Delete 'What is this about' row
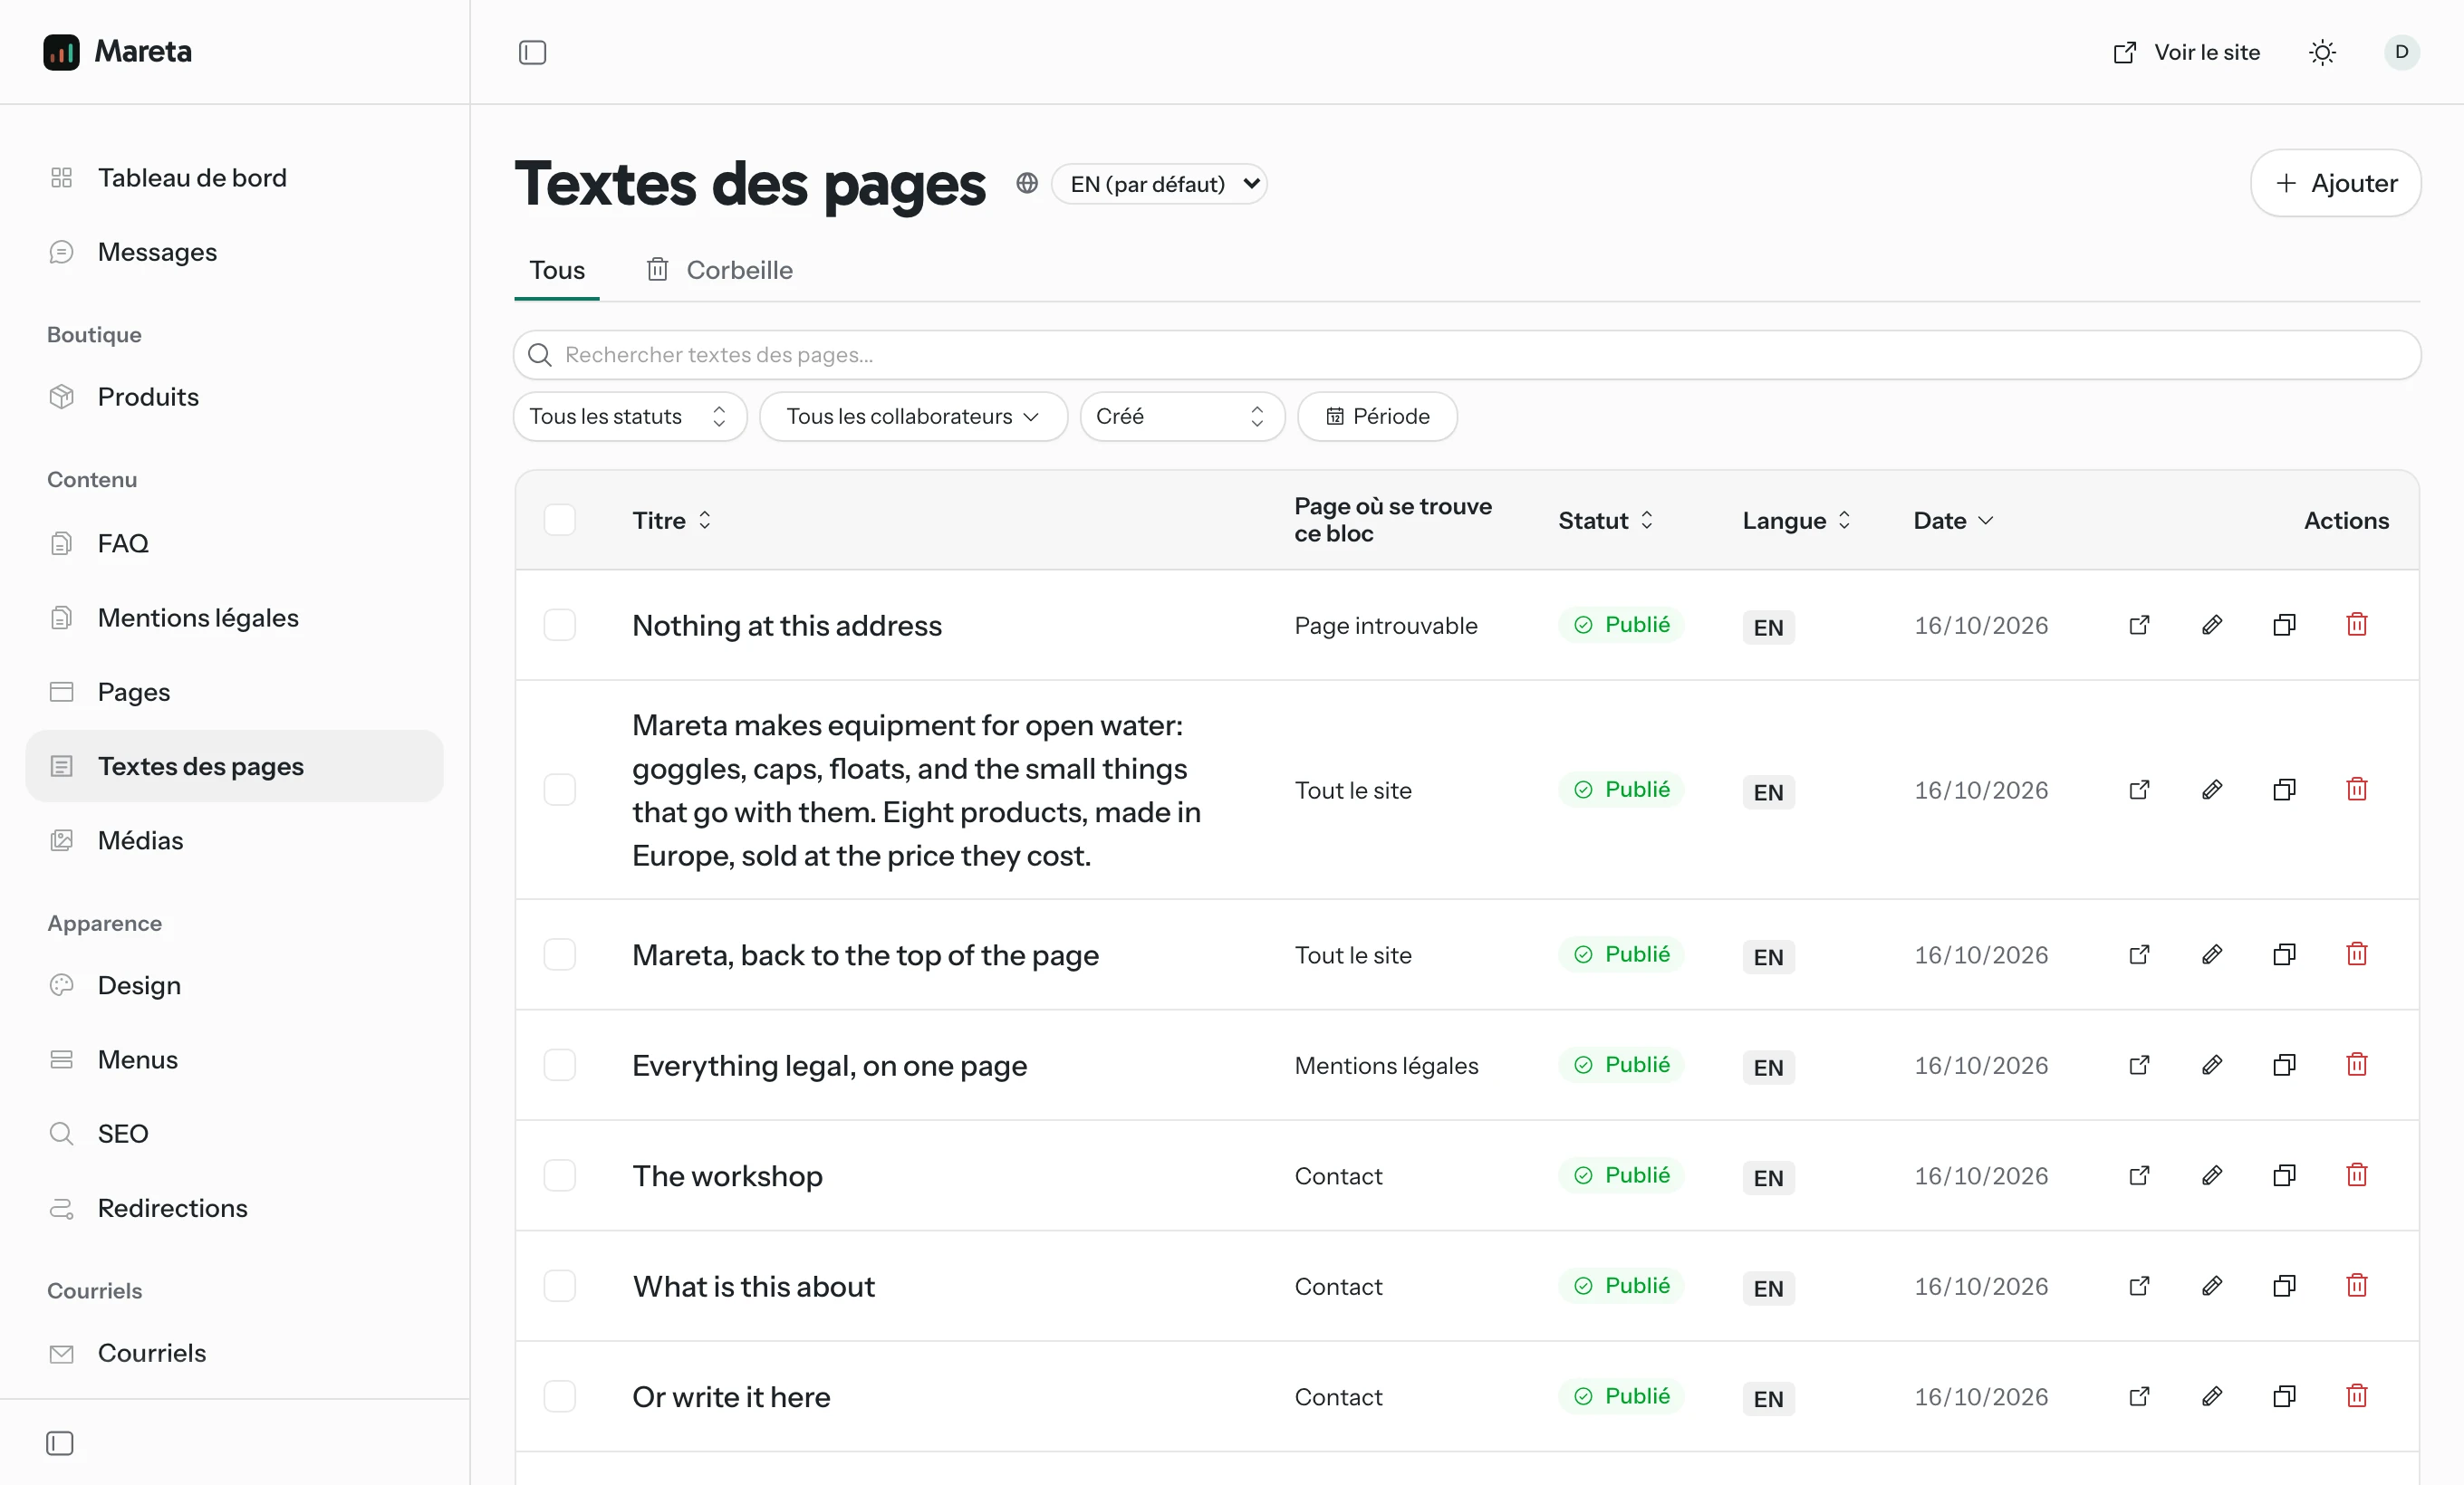This screenshot has height=1485, width=2464. click(x=2357, y=1286)
